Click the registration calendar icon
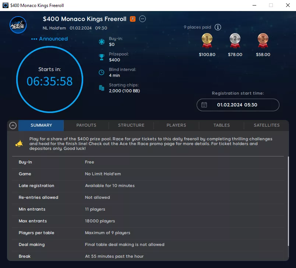Viewport: 296px width, 268px height. pyautogui.click(x=204, y=105)
